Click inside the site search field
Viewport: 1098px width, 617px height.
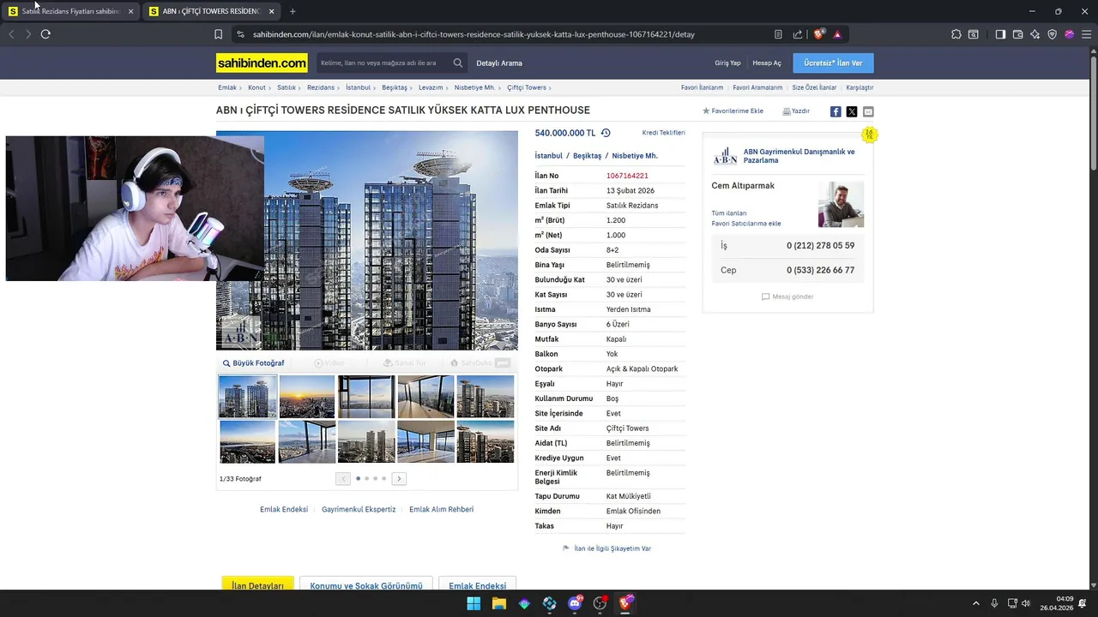(x=383, y=63)
